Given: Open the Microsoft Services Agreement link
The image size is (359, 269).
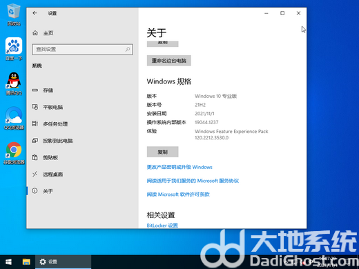Looking at the screenshot, I should click(x=193, y=181).
